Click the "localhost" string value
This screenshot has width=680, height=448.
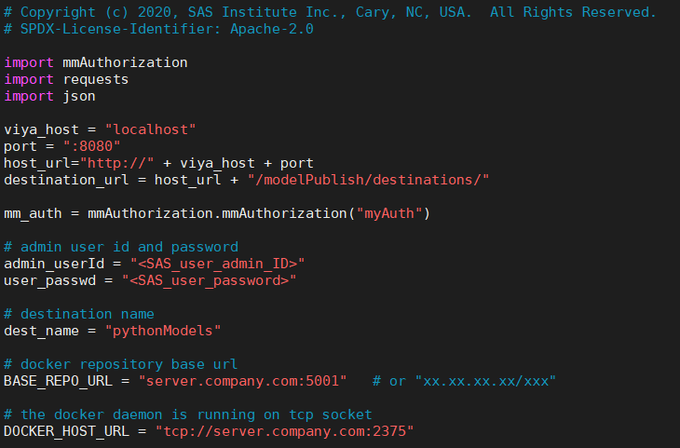click(150, 129)
